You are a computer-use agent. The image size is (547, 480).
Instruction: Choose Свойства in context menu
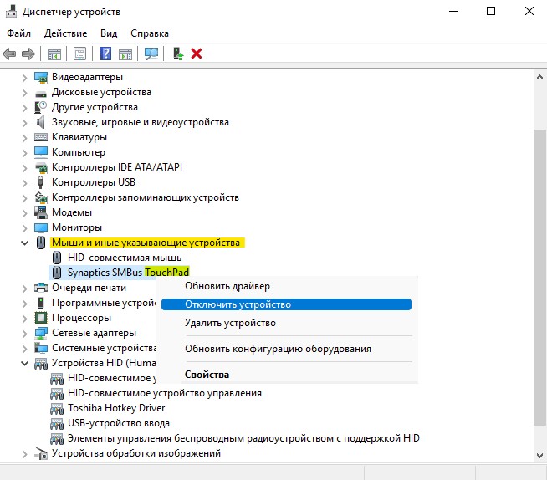[x=286, y=375]
